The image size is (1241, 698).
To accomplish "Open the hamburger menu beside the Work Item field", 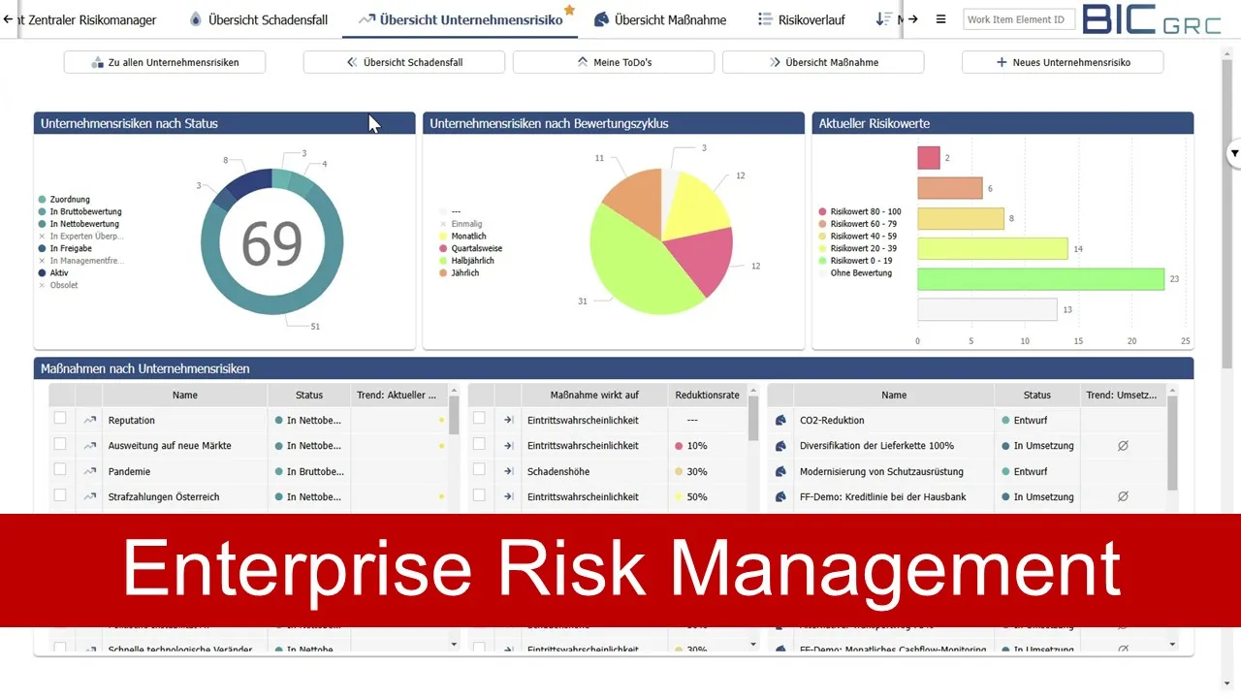I will 940,18.
